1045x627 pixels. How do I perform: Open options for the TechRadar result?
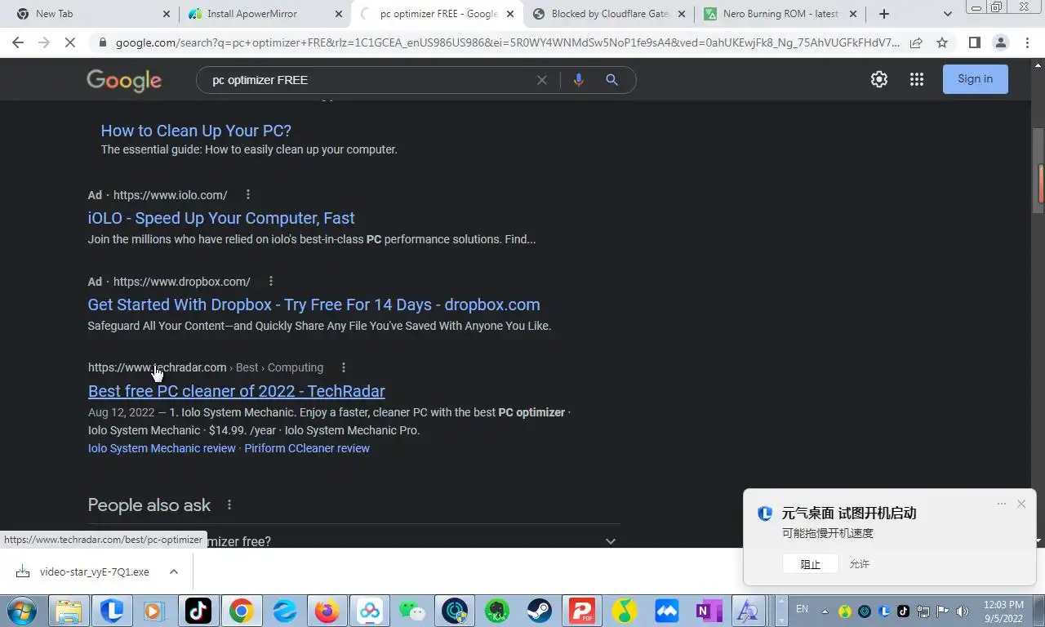coord(344,368)
